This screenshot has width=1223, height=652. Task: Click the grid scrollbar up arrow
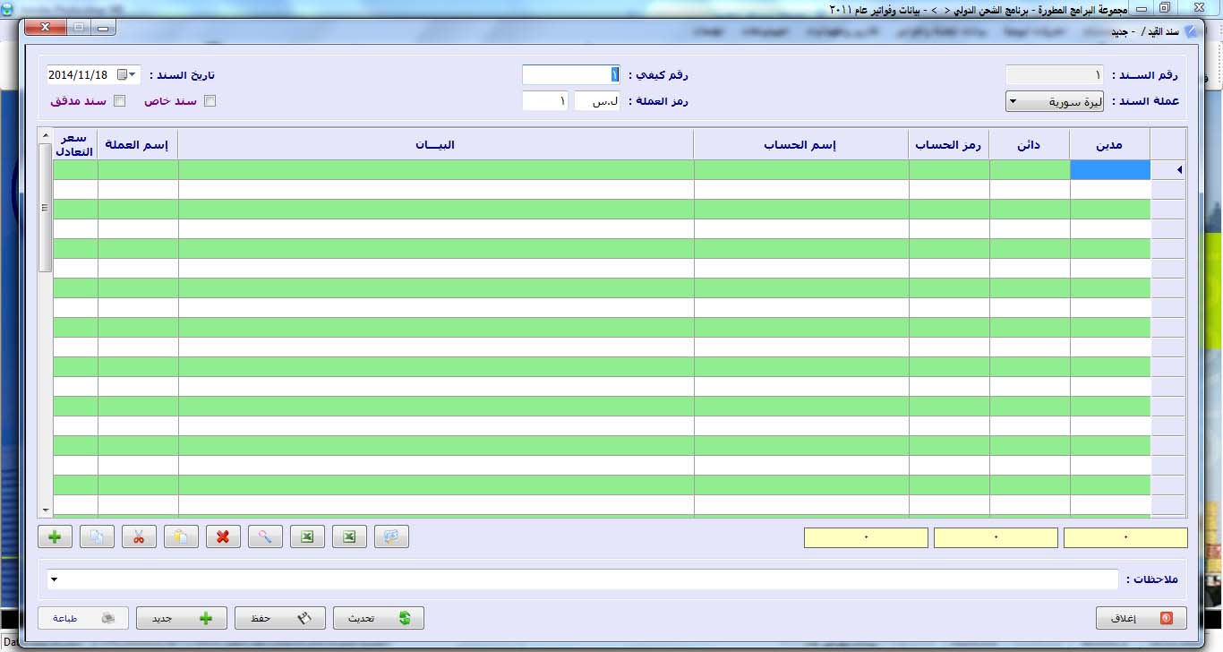coord(46,135)
